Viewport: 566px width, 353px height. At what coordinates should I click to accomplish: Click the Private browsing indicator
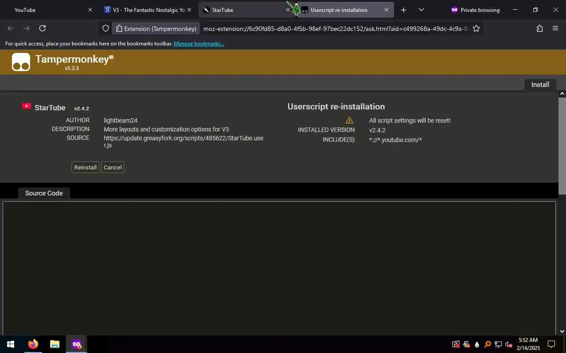[x=475, y=10]
